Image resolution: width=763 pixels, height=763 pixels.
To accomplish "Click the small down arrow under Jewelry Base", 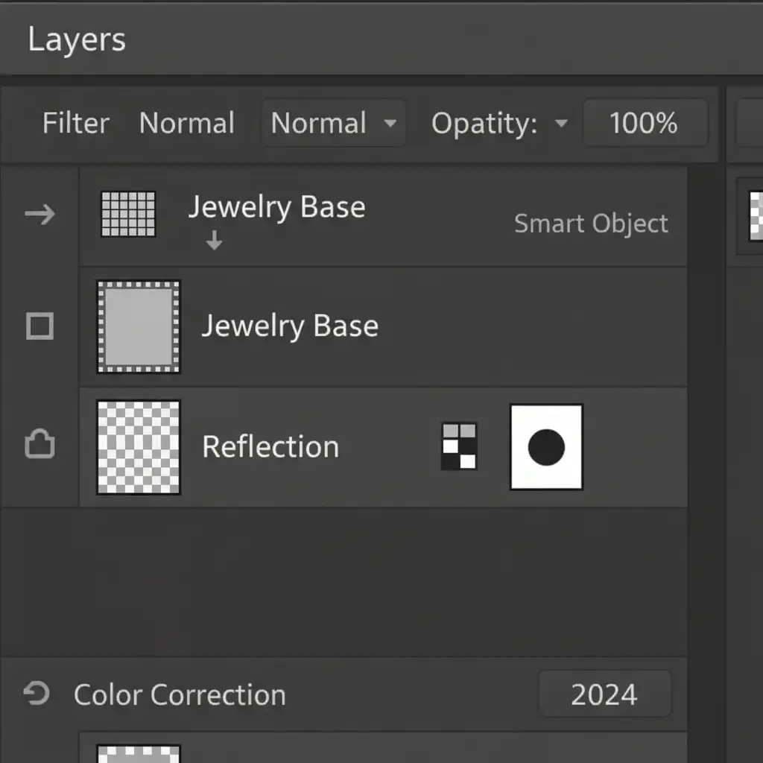I will (214, 241).
